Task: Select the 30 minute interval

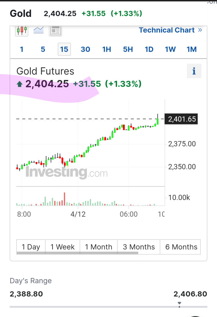Action: tap(85, 49)
